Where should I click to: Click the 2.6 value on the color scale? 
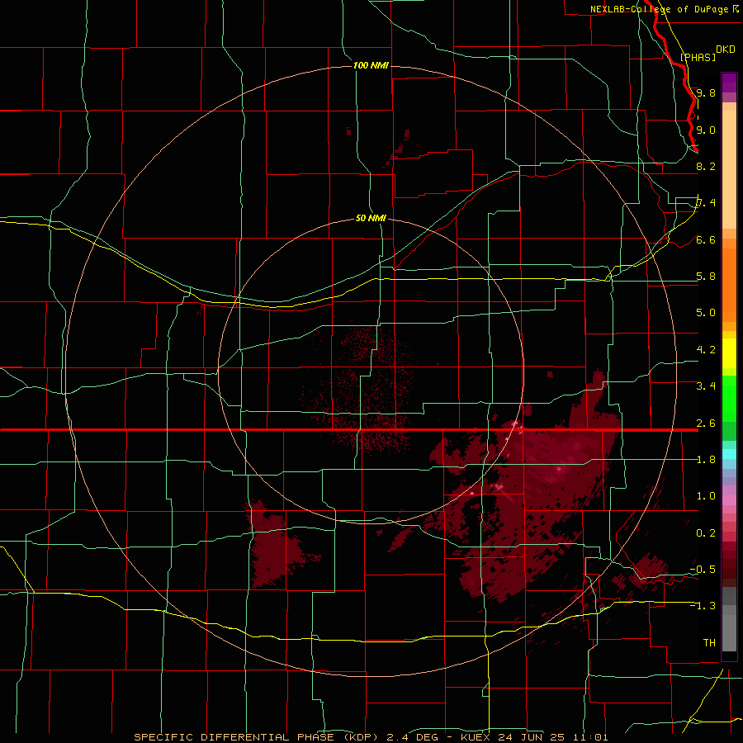(x=706, y=424)
